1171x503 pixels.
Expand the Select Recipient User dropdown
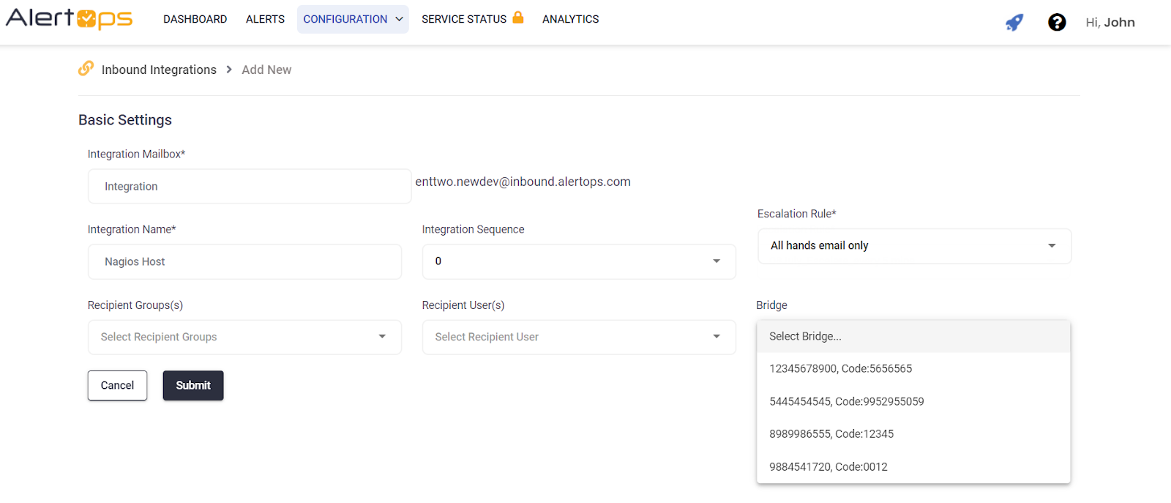point(579,337)
